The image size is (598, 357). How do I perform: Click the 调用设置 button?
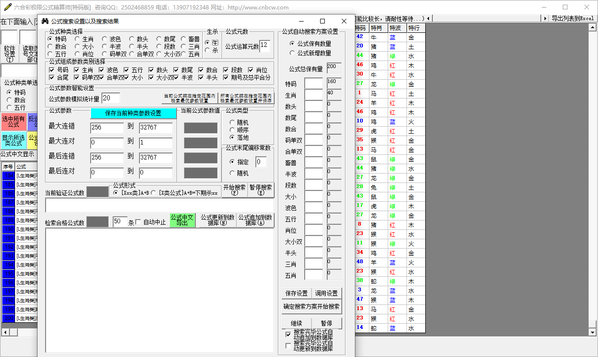point(327,293)
